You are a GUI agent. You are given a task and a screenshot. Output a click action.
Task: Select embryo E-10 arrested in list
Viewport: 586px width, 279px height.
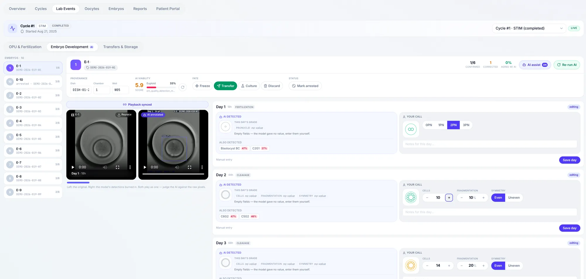click(x=33, y=82)
